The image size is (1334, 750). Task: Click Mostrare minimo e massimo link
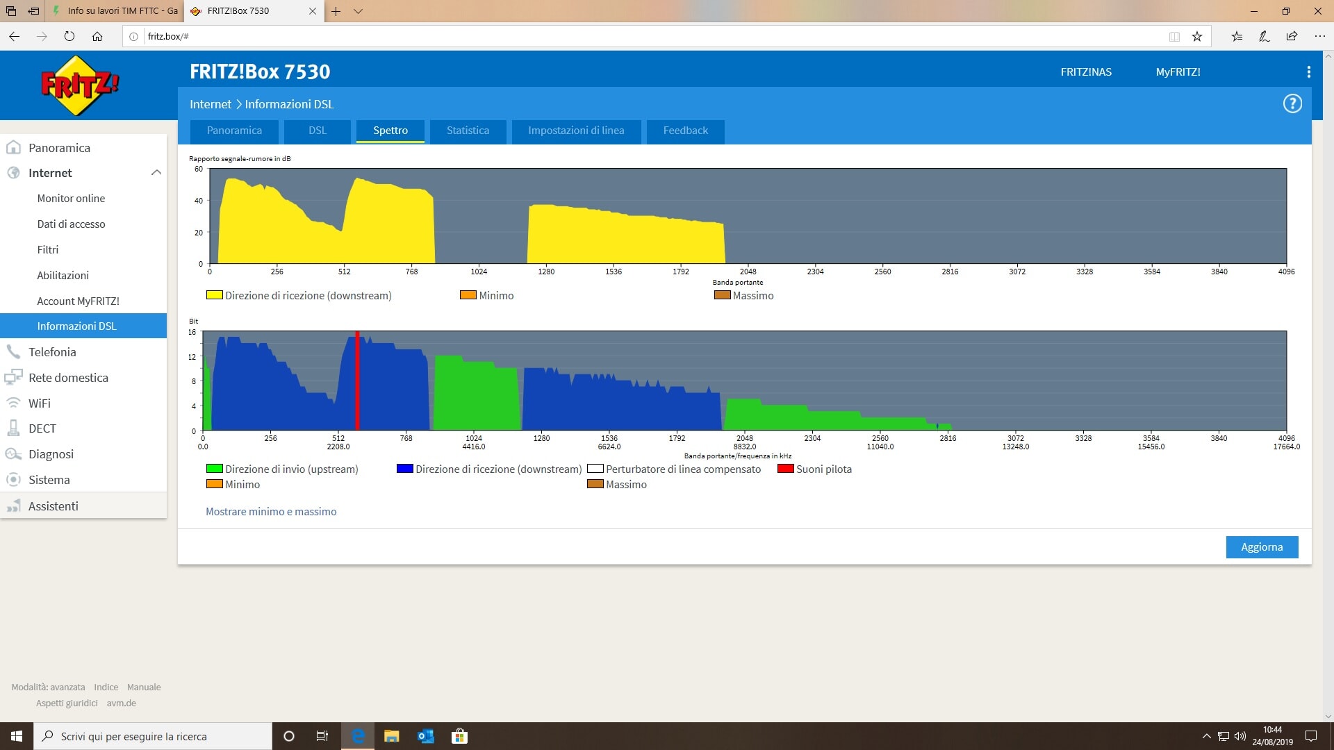pyautogui.click(x=271, y=512)
